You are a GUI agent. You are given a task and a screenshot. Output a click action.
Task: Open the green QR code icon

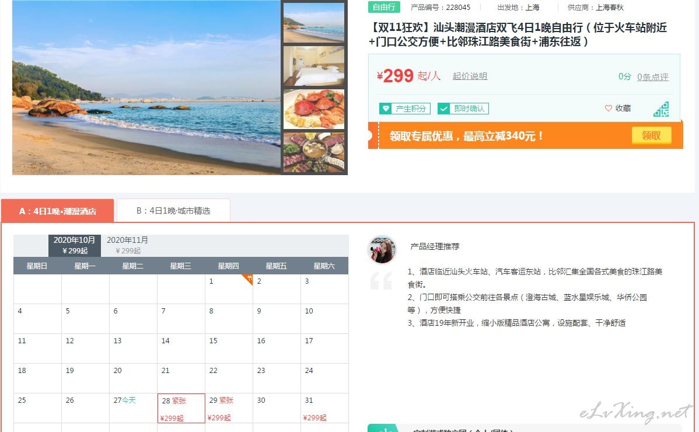(x=661, y=109)
